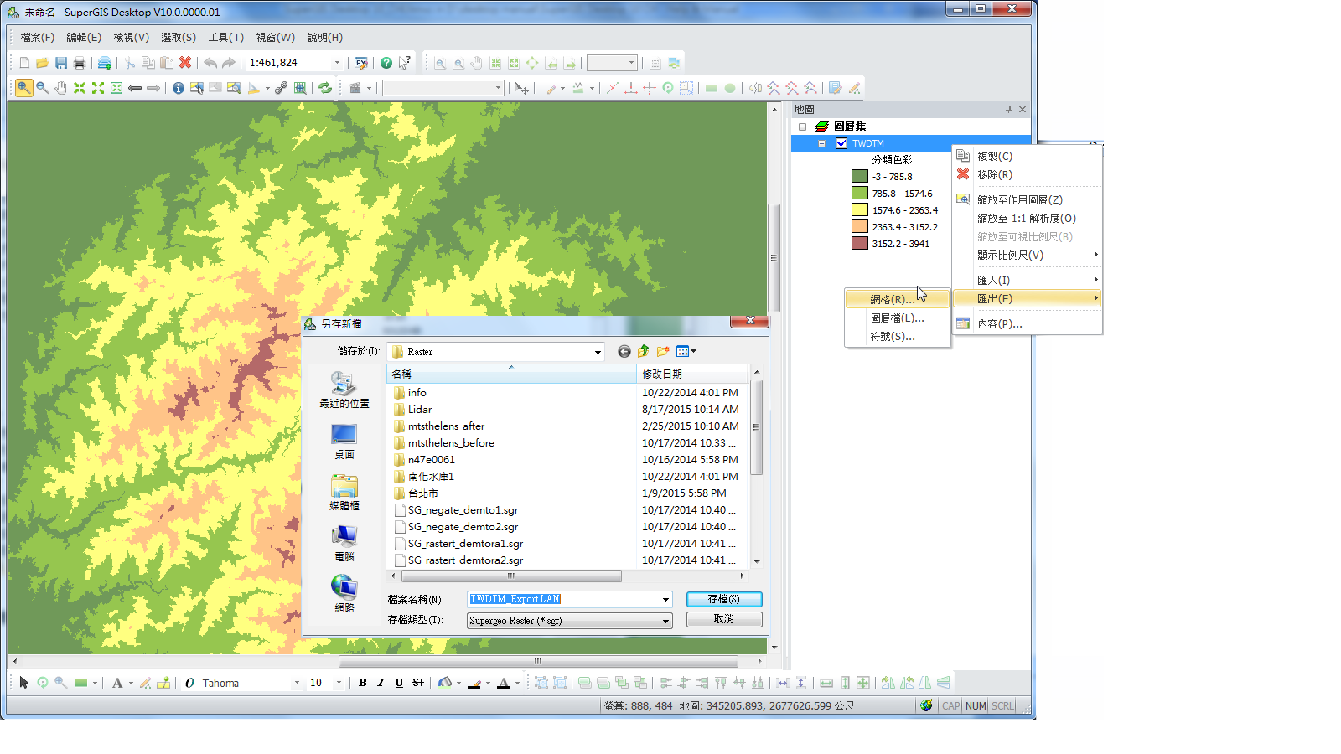
Task: Open the font size 10 dropdown
Action: click(x=339, y=683)
